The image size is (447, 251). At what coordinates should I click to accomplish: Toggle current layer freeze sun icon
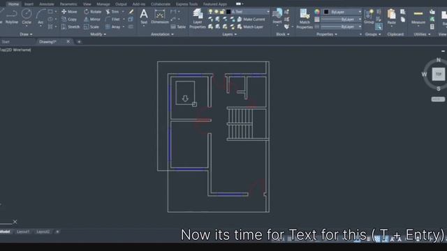tap(217, 12)
